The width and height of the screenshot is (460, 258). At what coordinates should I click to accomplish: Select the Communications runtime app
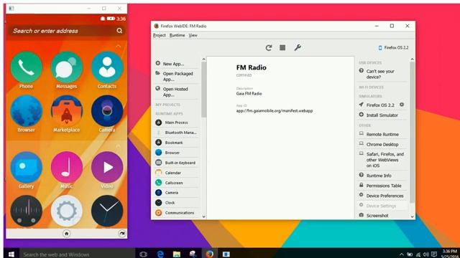(x=176, y=213)
